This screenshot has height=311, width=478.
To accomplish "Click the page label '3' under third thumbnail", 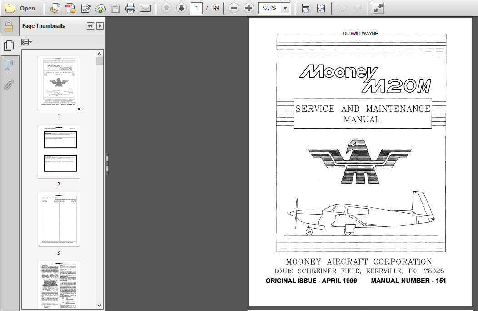I will click(59, 253).
